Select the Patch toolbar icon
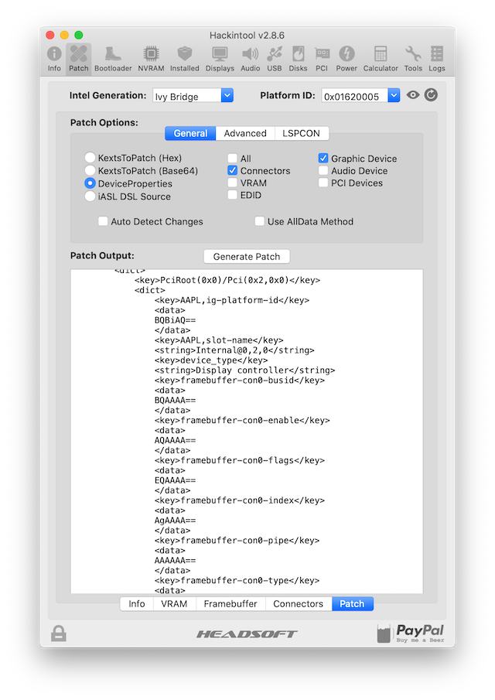Viewport: 495px width, 700px height. pos(79,59)
